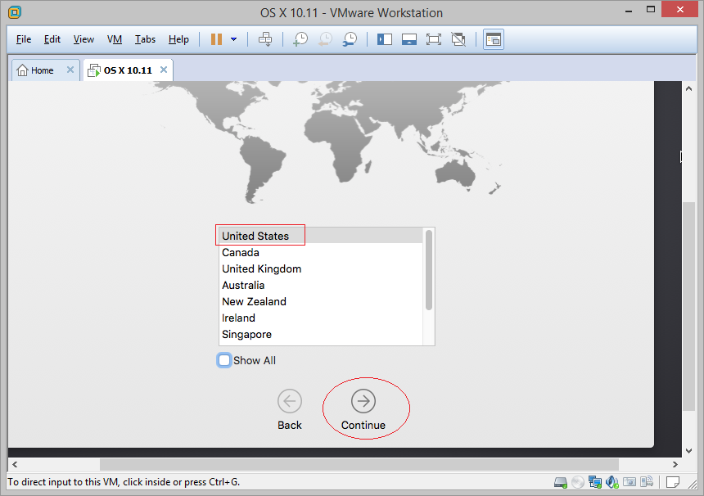Show or hide the library sidebar

coord(384,39)
